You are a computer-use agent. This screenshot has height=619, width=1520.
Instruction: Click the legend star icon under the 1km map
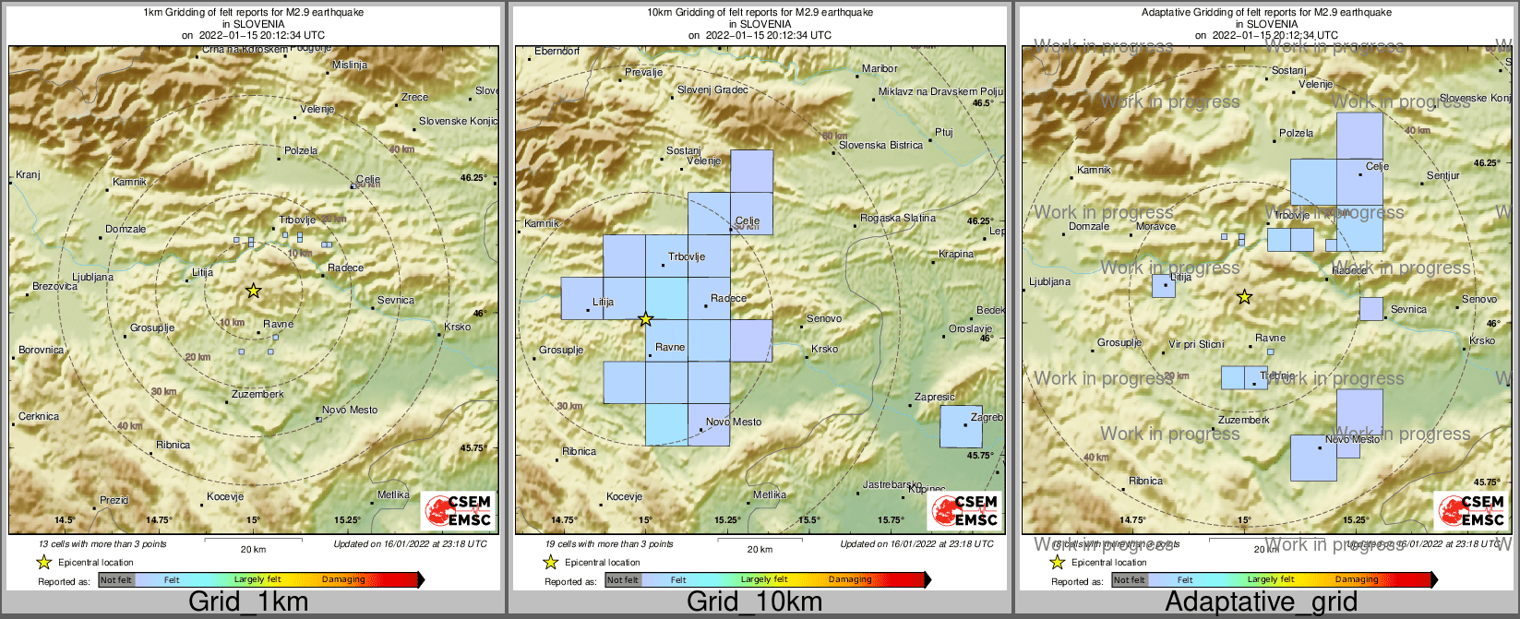[x=43, y=562]
